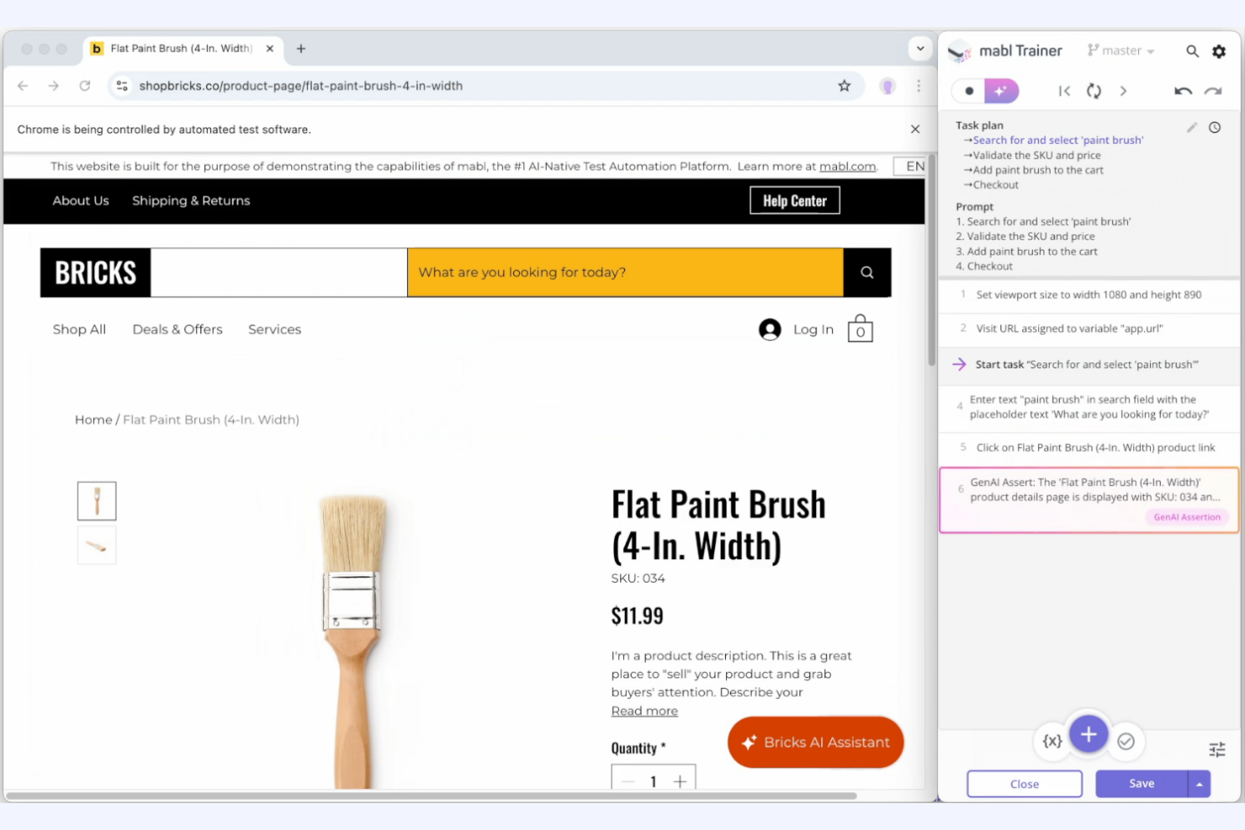Open the variables panel via {x} icon

coord(1052,741)
